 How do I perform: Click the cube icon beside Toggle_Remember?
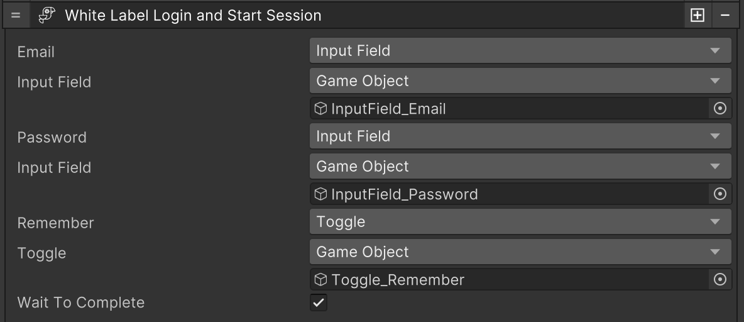point(321,280)
